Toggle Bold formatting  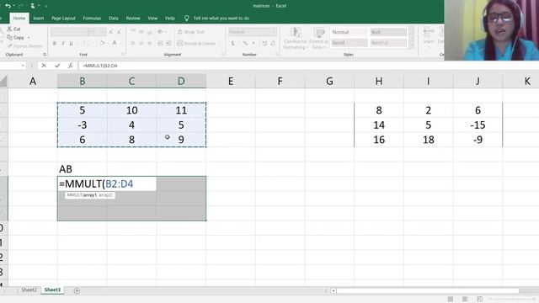(54, 43)
